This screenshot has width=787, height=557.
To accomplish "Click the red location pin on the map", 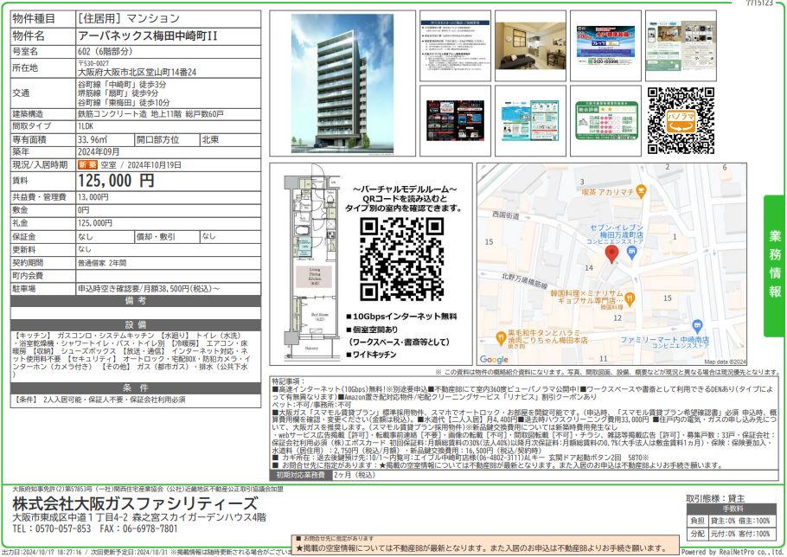I will (x=611, y=254).
